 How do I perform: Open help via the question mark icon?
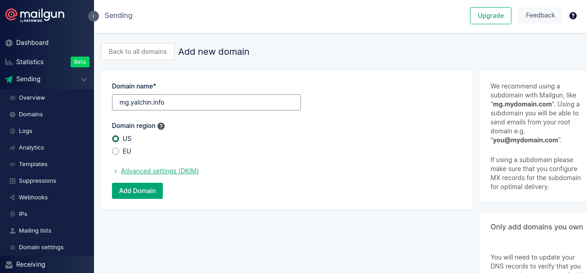coord(573,15)
